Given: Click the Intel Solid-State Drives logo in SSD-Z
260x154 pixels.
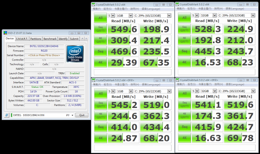Looking at the screenshot, I should (75, 54).
